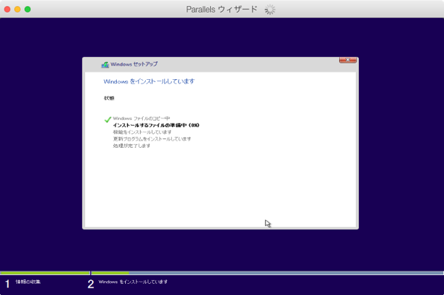Click the spinning activity indicator in title bar
Viewport: 444px width, 295px height.
tap(270, 10)
